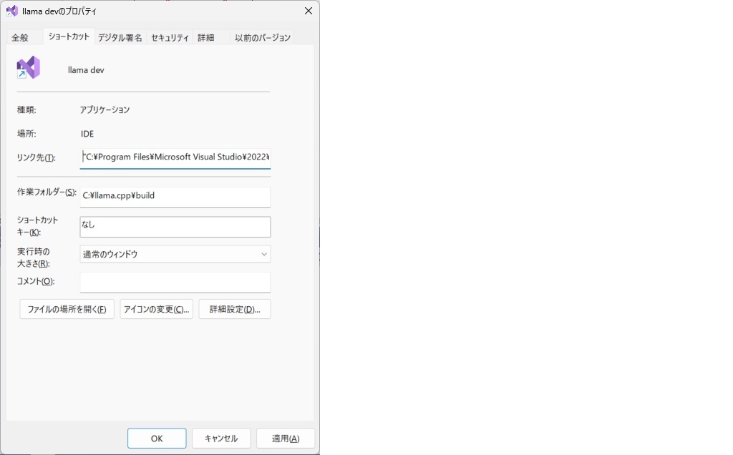Open the デジタル署名 tab
The height and width of the screenshot is (455, 733).
[x=120, y=38]
